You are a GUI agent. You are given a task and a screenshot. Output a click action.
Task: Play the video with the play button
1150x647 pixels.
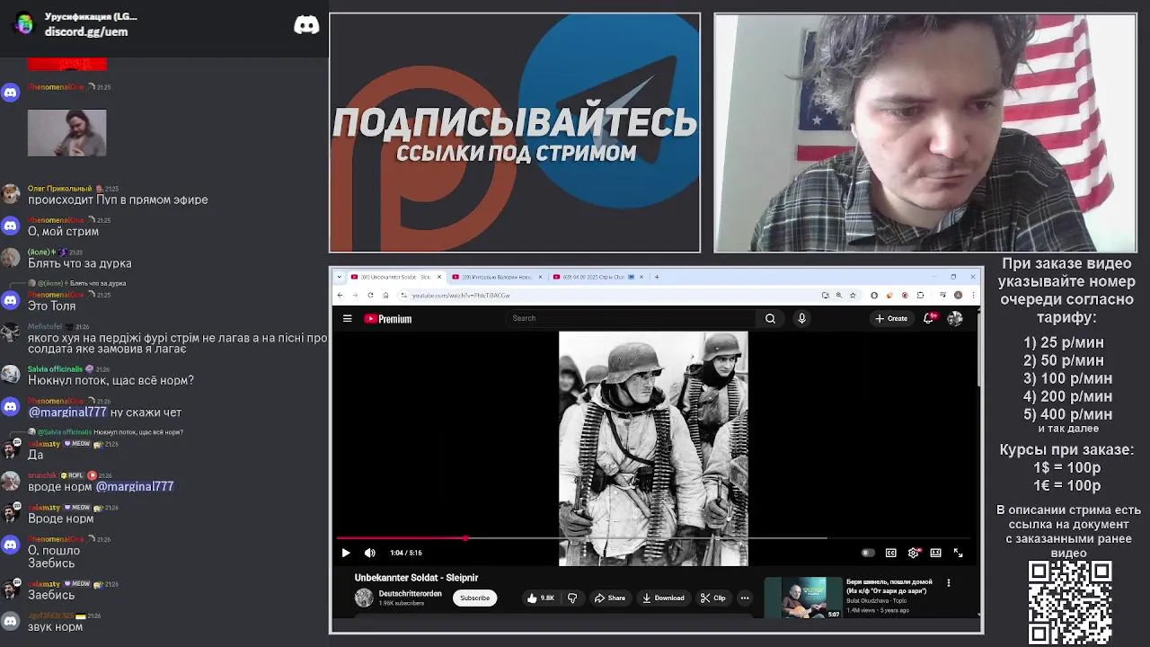346,553
